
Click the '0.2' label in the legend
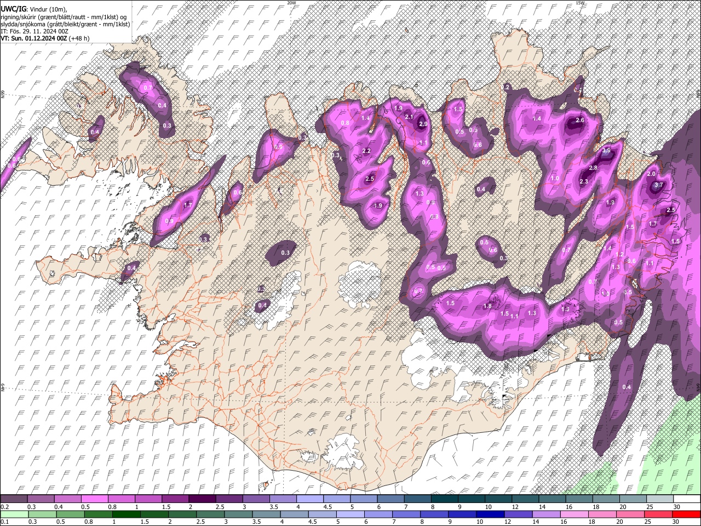point(5,507)
